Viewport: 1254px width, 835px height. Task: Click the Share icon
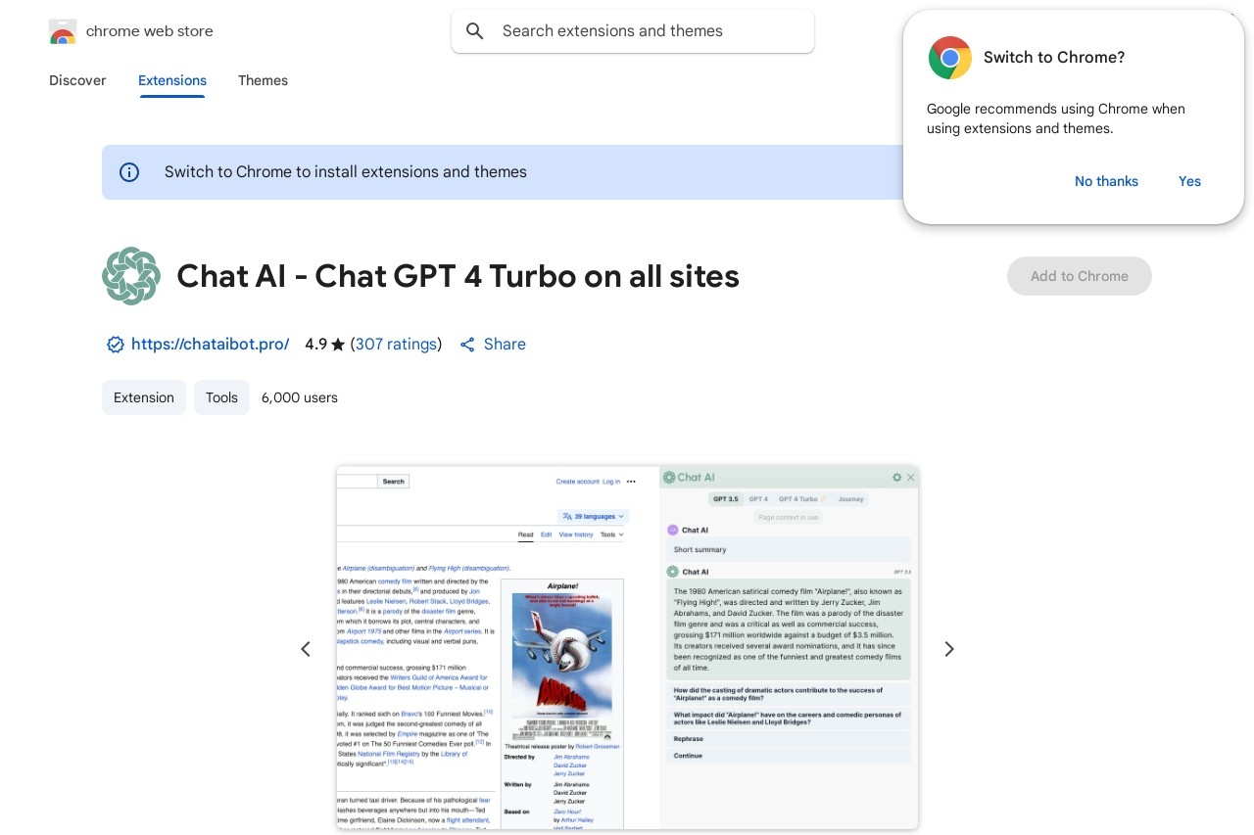(x=467, y=345)
